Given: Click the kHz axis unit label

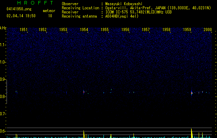Looking at the screenshot, I should (3, 28).
